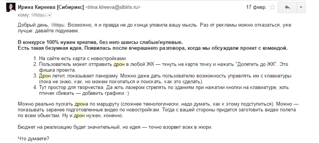Click bold line Есть такая безумная идея

point(153,48)
